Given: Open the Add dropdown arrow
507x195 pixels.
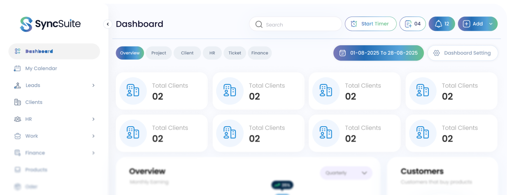Looking at the screenshot, I should coord(491,24).
